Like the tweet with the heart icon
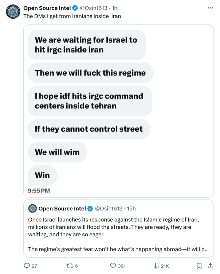 (x=113, y=266)
